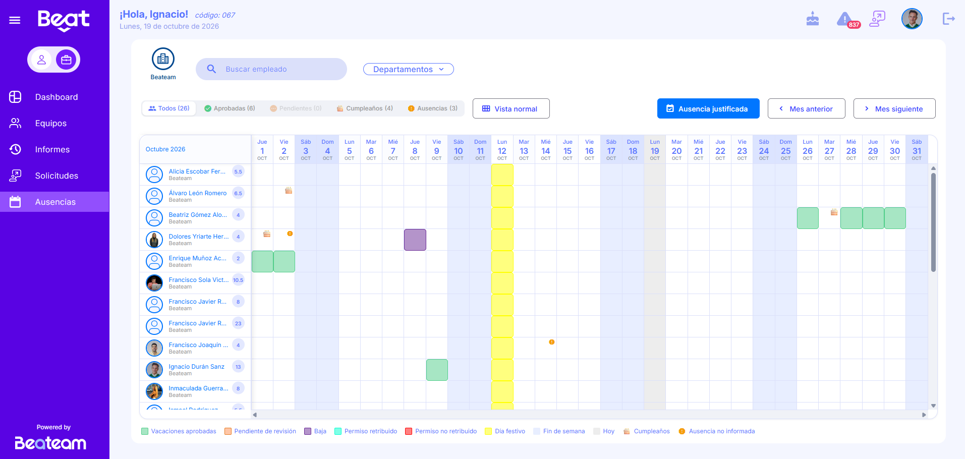Select the Beateam company building icon

click(x=163, y=59)
